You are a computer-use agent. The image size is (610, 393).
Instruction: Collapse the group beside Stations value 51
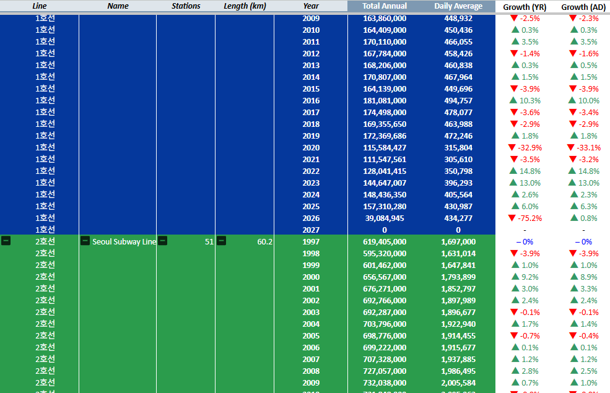(163, 241)
